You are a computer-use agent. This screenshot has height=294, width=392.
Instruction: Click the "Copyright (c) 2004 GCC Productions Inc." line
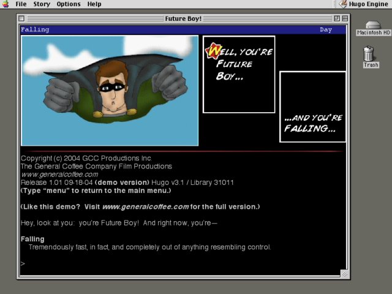86,158
